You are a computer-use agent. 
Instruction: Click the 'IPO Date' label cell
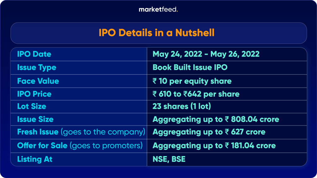(34, 54)
